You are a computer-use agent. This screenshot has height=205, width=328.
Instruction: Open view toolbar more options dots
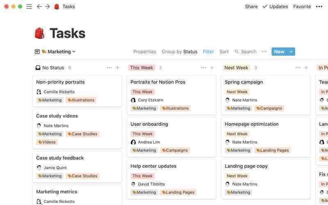click(264, 52)
